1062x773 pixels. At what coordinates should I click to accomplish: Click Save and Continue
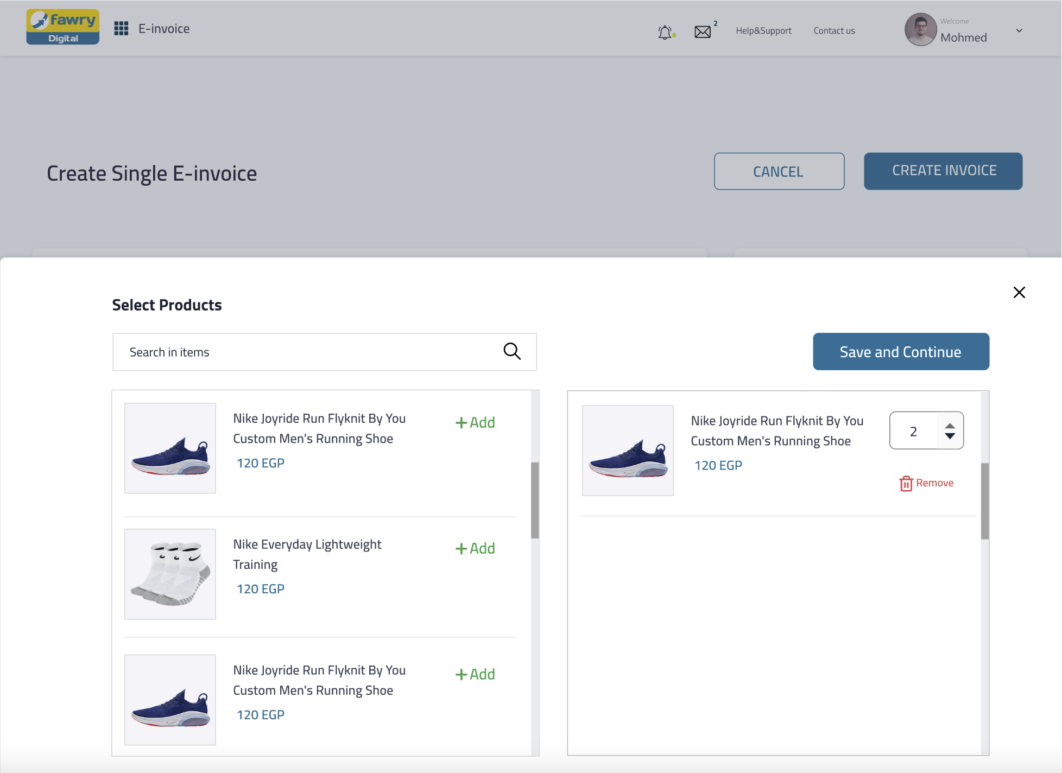click(x=901, y=352)
